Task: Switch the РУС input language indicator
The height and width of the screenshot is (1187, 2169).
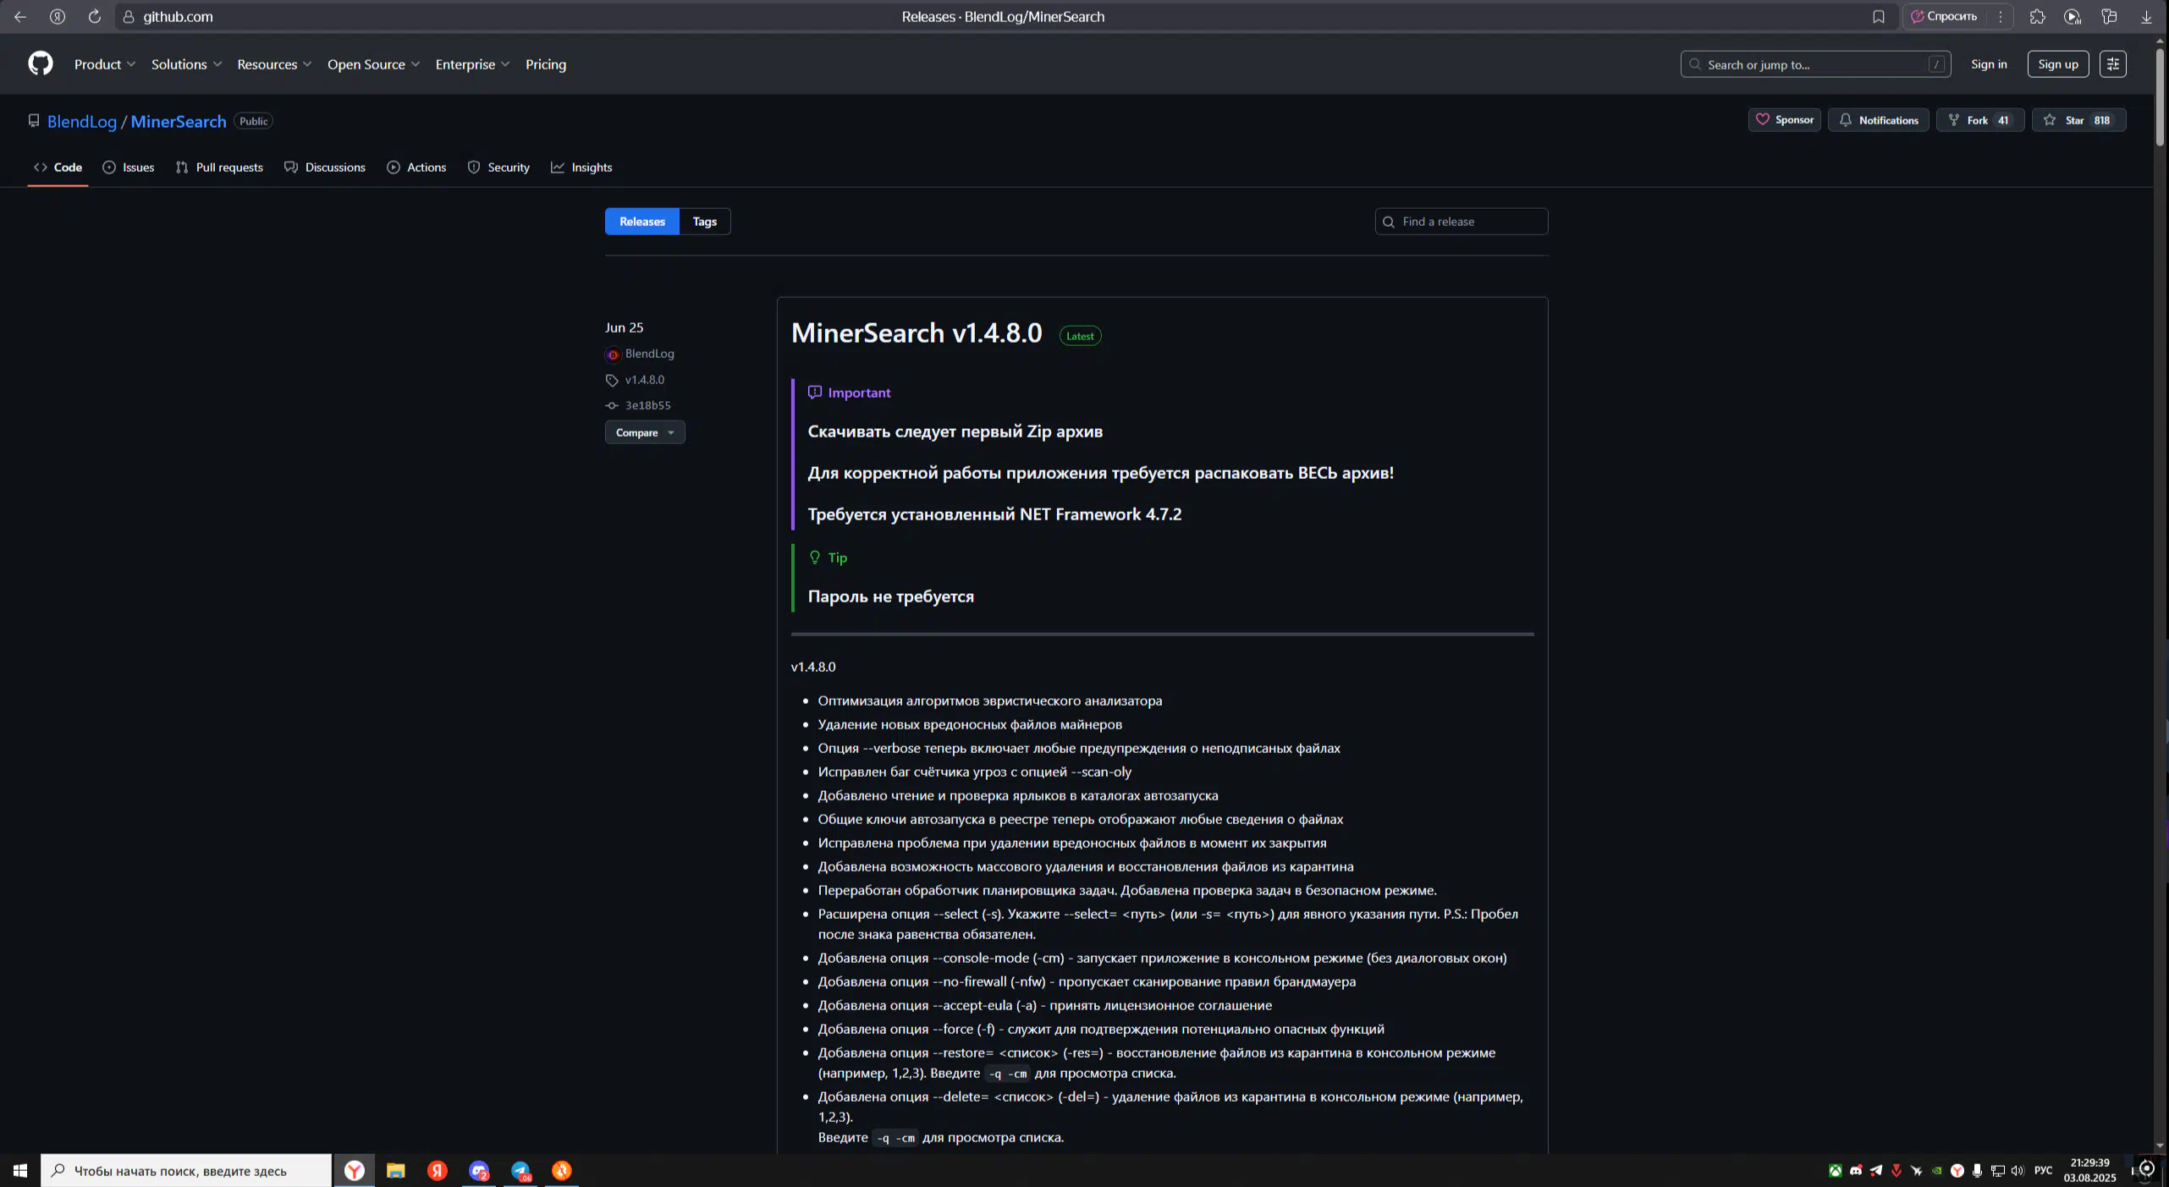Action: pyautogui.click(x=2044, y=1171)
